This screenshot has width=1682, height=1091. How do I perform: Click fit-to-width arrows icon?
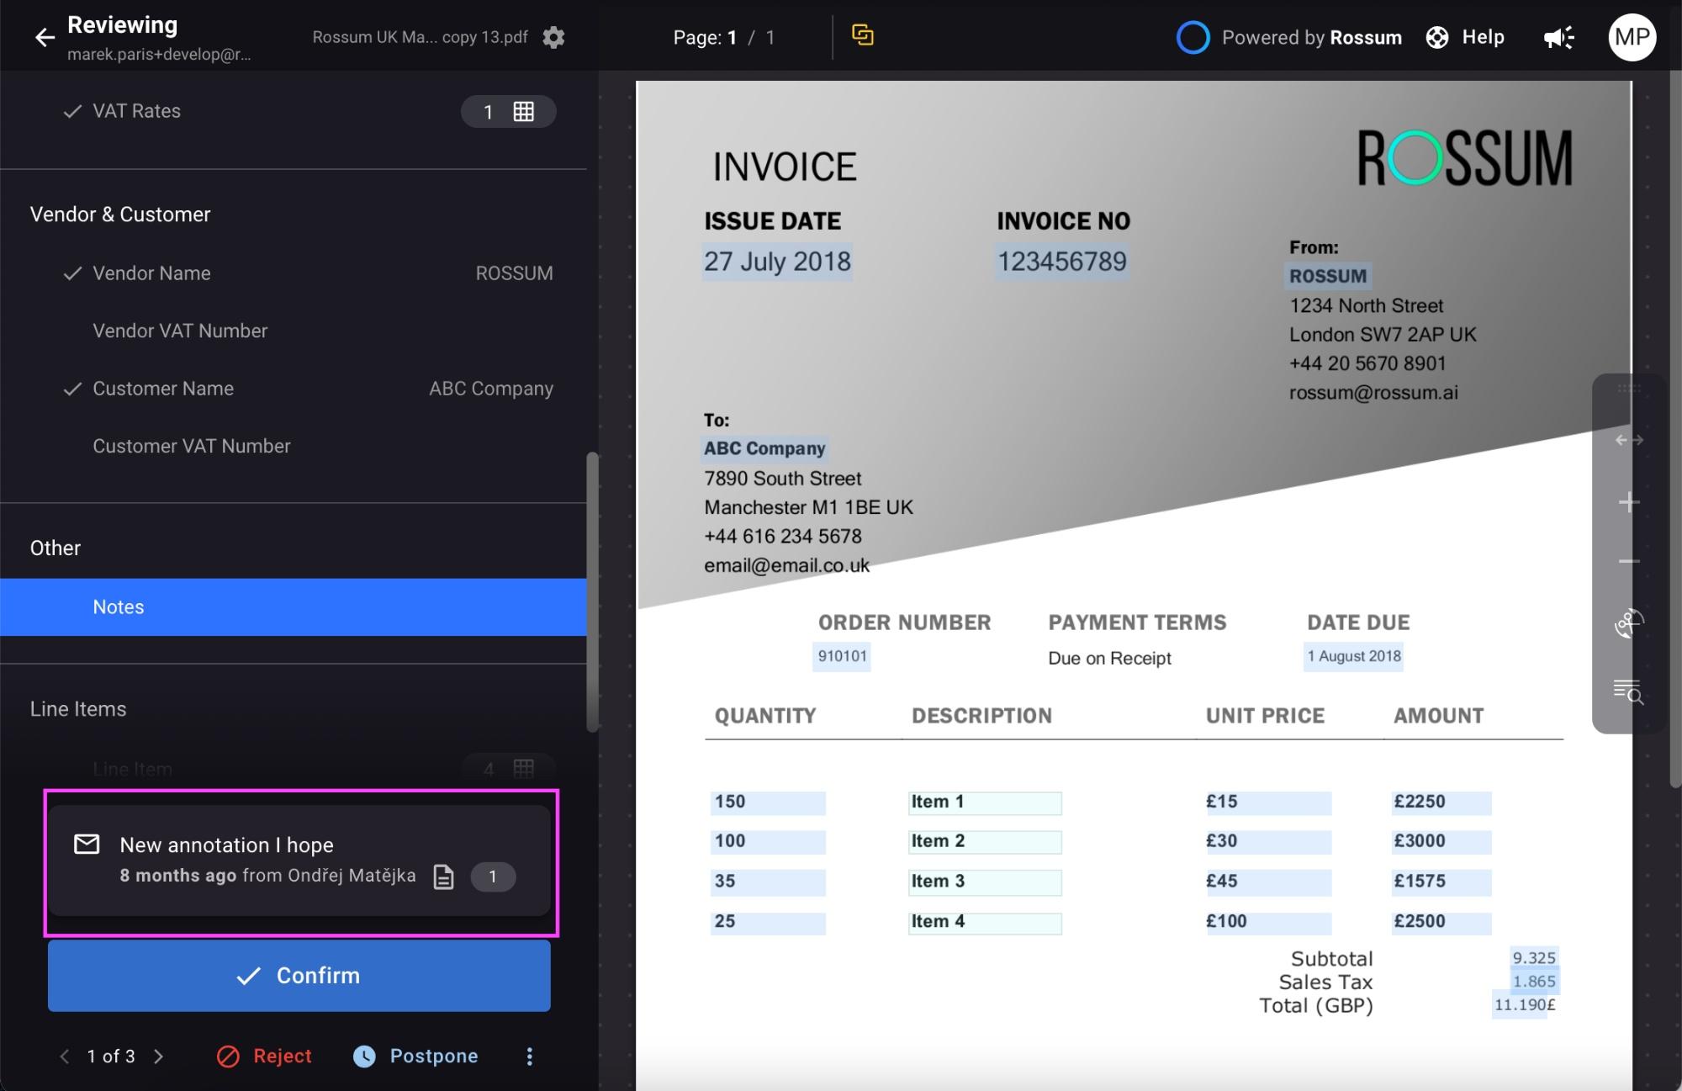click(1629, 440)
